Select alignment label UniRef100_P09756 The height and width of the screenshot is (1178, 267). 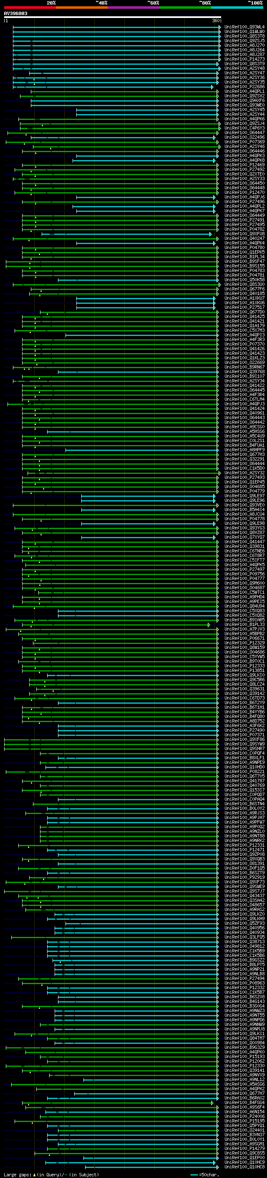[244, 574]
